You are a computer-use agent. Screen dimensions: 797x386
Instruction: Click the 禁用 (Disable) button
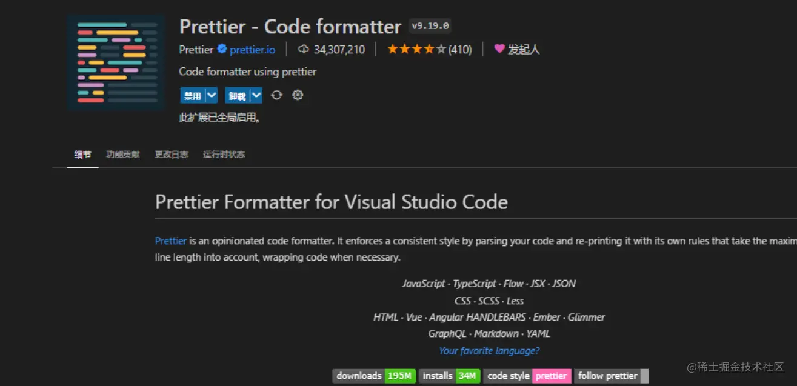193,96
